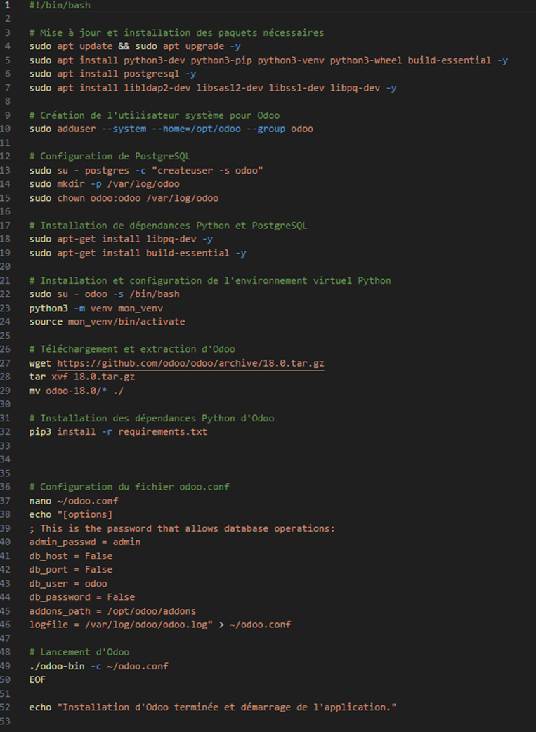Select the comment 'Installation des dépendances Python d'Odoo'
The image size is (536, 732).
pyautogui.click(x=152, y=418)
